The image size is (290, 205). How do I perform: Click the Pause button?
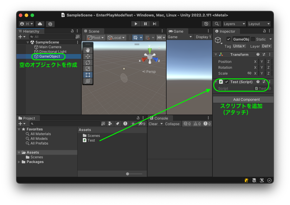pyautogui.click(x=145, y=24)
